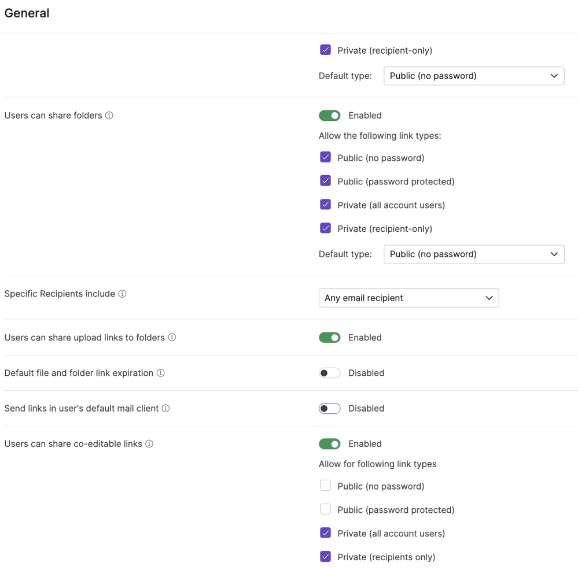Click info icon next to Specific Recipients include

point(122,293)
